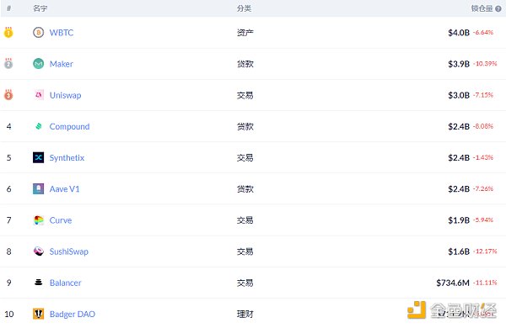Open the Badger DAO project link

73,314
